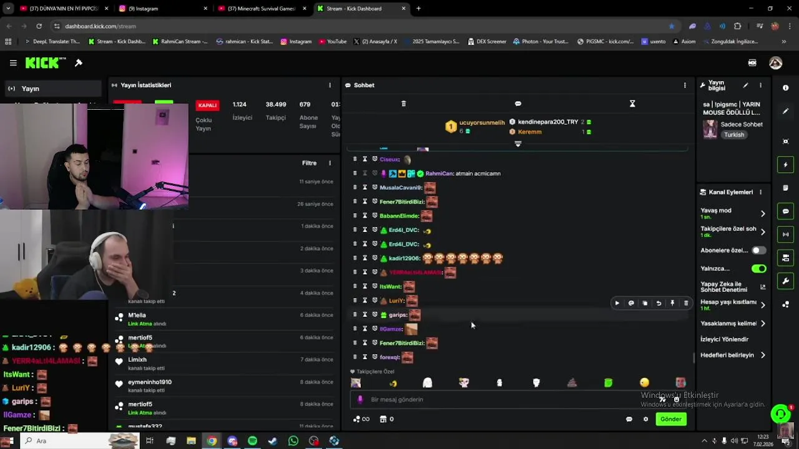This screenshot has width=799, height=449.
Task: Open the three-dot menu of Kanal Eylemleri panel
Action: click(x=760, y=192)
